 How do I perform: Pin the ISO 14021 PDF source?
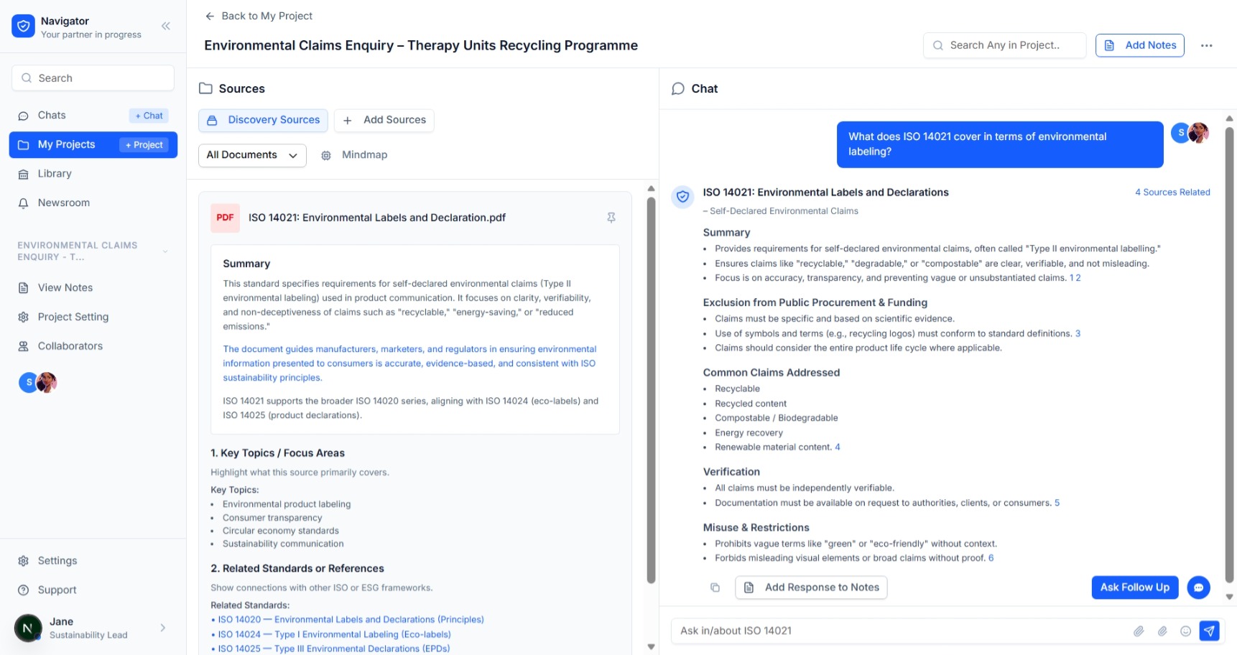611,218
